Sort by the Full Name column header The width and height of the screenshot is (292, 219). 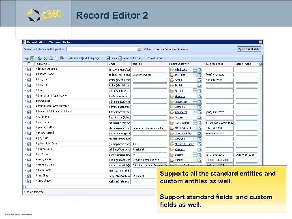coord(71,64)
